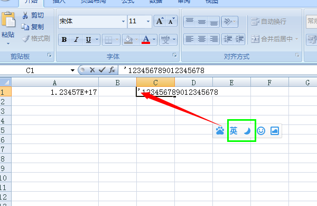Open font color dropdown arrow
The height and width of the screenshot is (206, 317).
point(154,40)
